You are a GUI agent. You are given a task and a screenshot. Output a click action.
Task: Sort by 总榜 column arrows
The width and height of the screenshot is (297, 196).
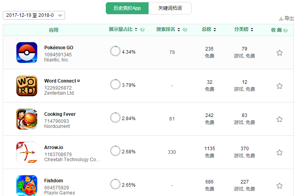(215, 30)
